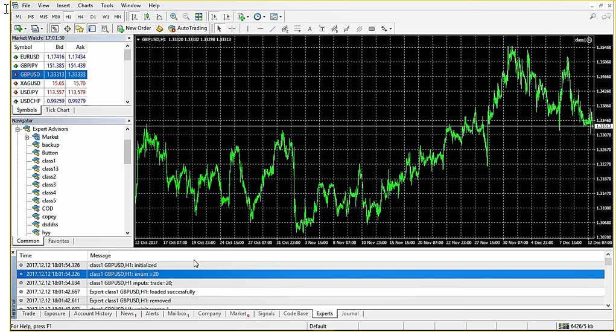Switch chart to candlesticks style
This screenshot has height=332, width=616.
point(147,16)
